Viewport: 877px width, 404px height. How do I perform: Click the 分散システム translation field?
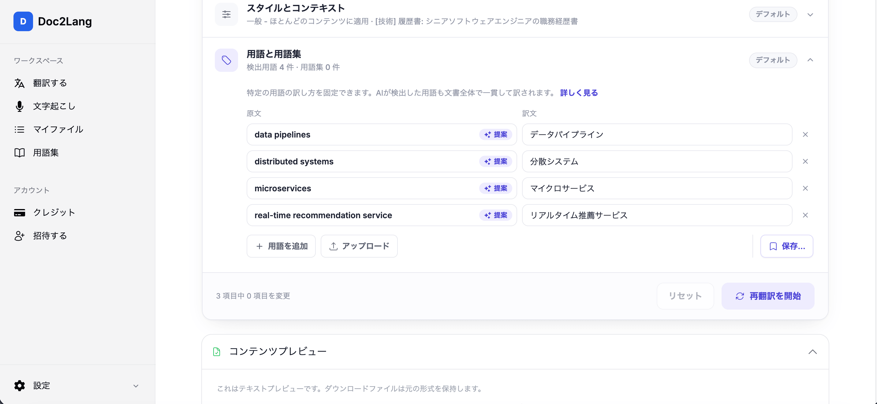(x=657, y=161)
